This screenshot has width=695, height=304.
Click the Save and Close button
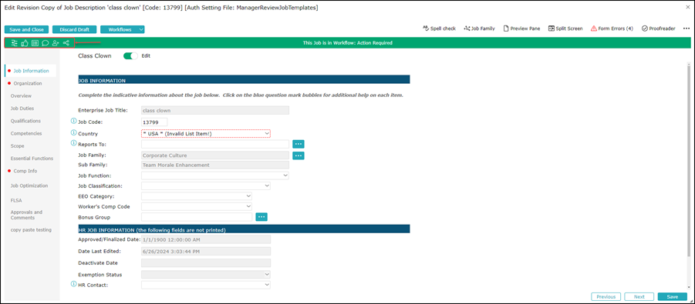click(26, 30)
